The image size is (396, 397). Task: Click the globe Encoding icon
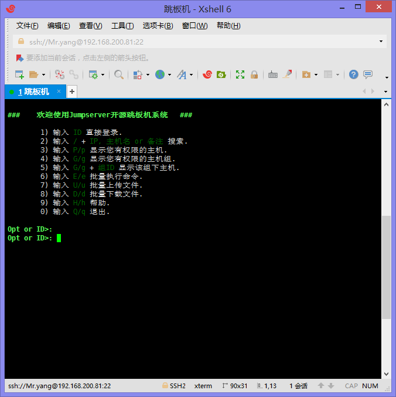click(160, 74)
